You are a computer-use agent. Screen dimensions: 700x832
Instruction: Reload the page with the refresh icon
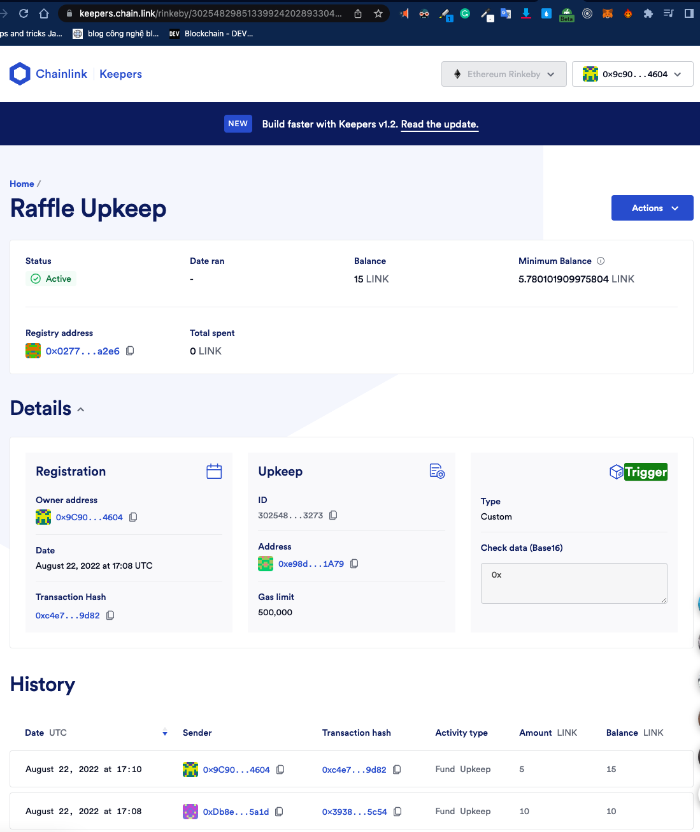[24, 13]
